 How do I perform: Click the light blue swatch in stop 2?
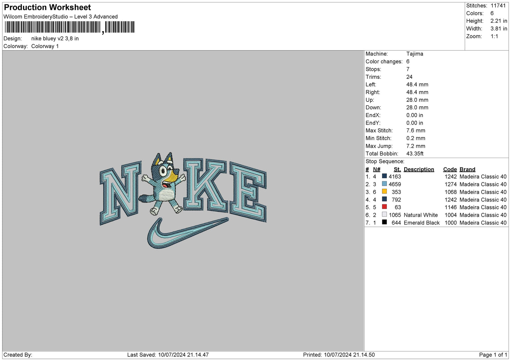coord(384,184)
